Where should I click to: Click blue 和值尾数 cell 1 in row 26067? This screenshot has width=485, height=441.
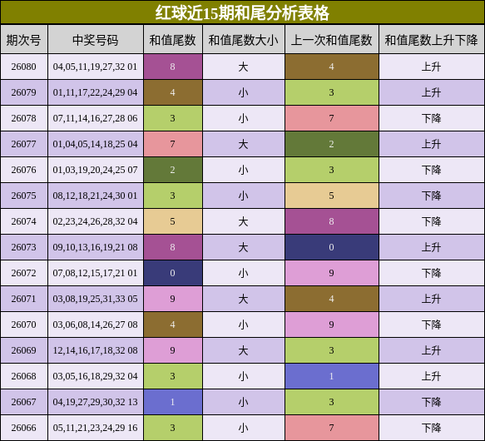coord(173,402)
